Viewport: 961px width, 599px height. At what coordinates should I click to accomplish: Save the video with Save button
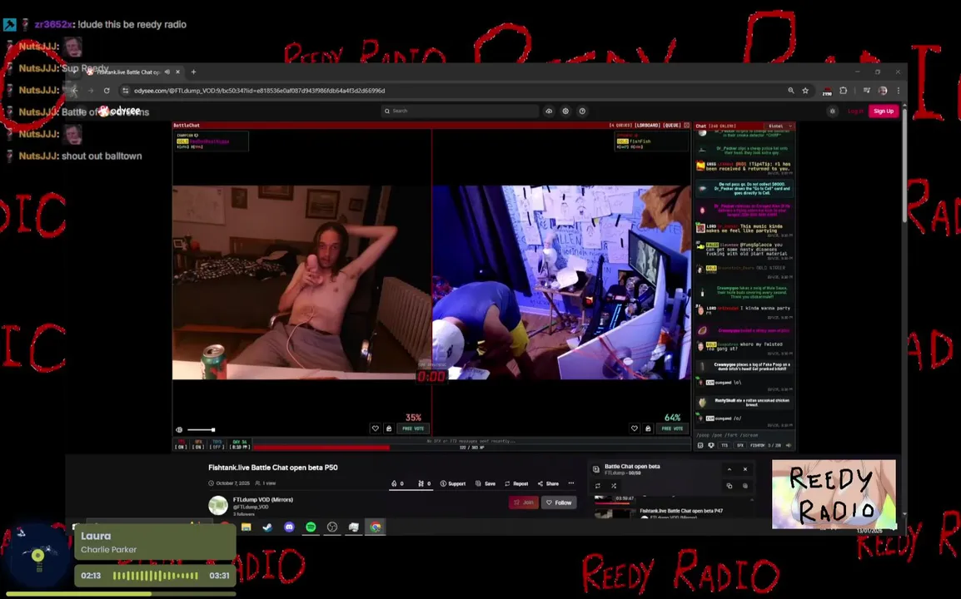tap(485, 484)
